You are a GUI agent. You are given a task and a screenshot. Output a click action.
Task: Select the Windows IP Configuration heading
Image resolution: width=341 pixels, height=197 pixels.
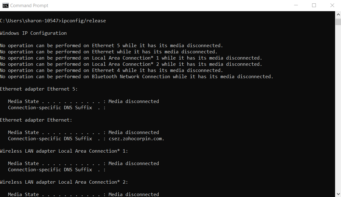33,33
